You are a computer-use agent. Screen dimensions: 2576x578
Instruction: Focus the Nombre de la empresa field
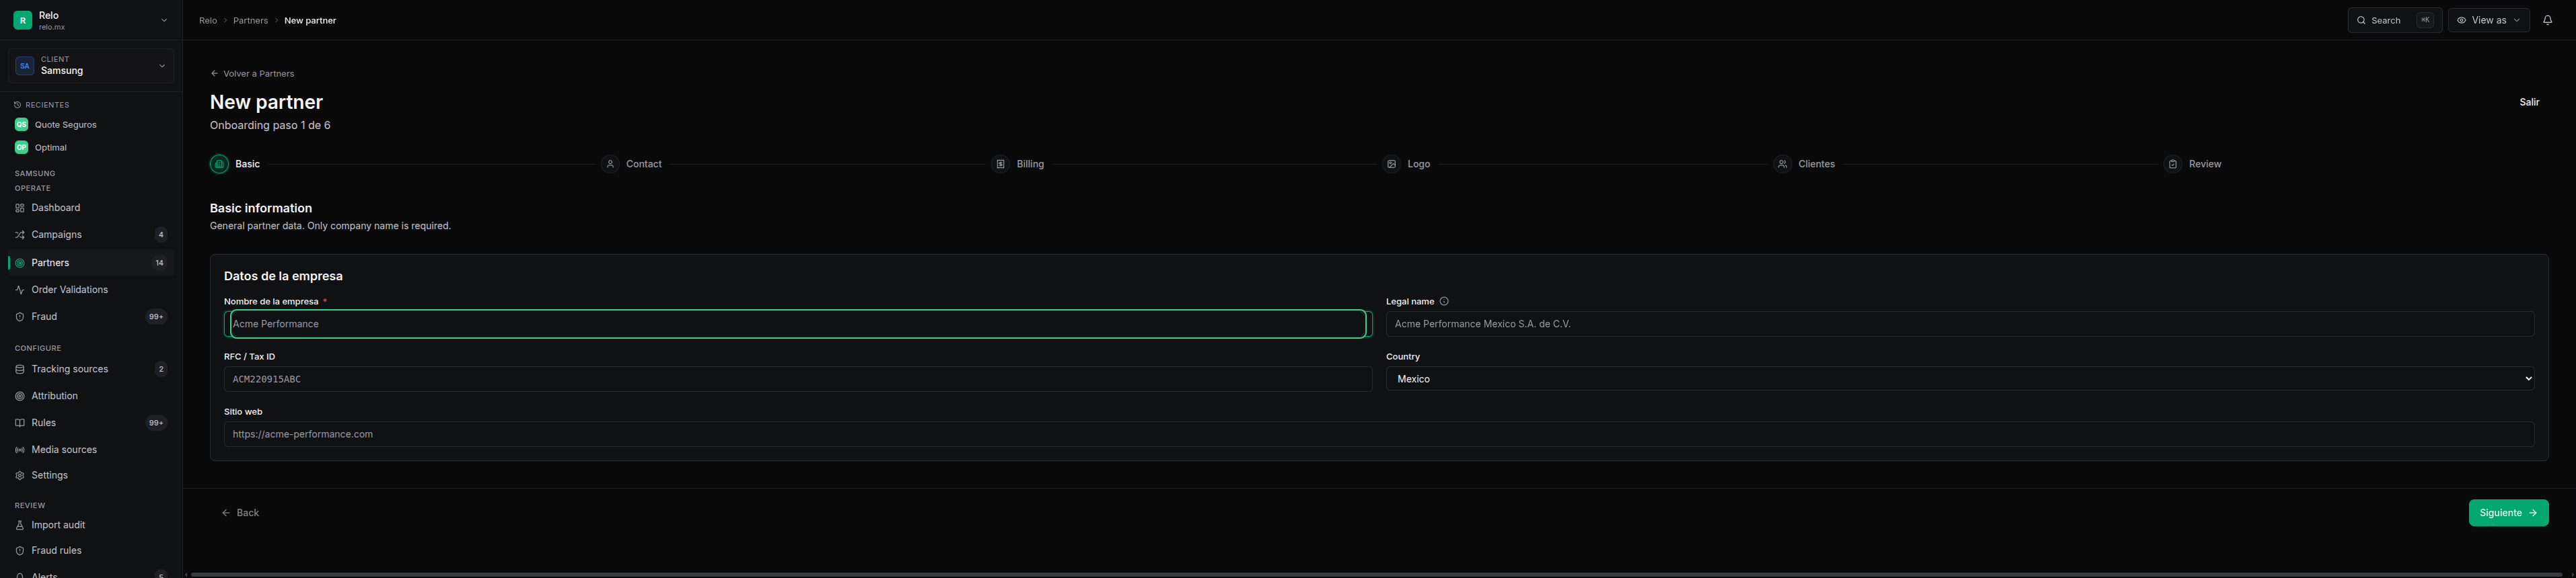[x=798, y=325]
